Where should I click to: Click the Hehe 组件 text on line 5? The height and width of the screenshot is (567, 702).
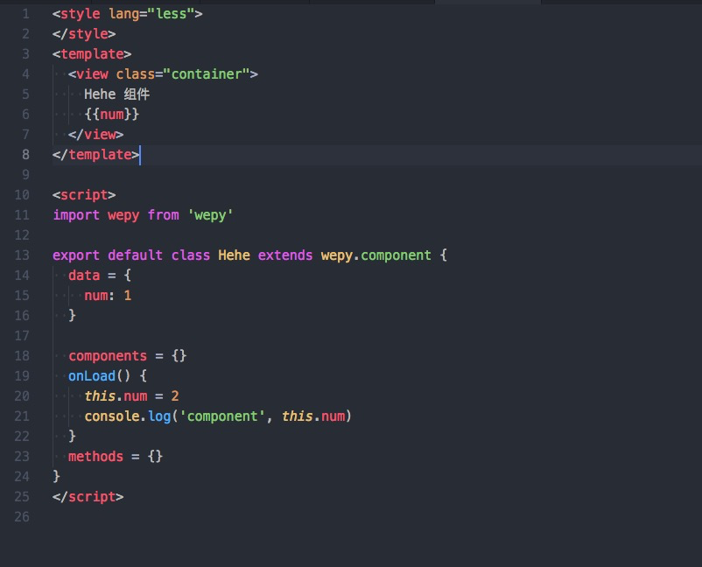tap(118, 94)
